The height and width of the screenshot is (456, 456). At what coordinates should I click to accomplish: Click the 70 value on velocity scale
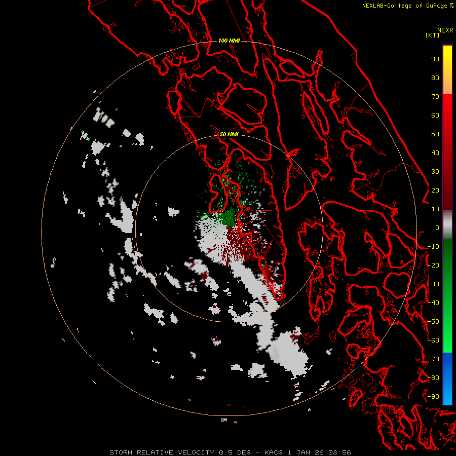tap(435, 97)
